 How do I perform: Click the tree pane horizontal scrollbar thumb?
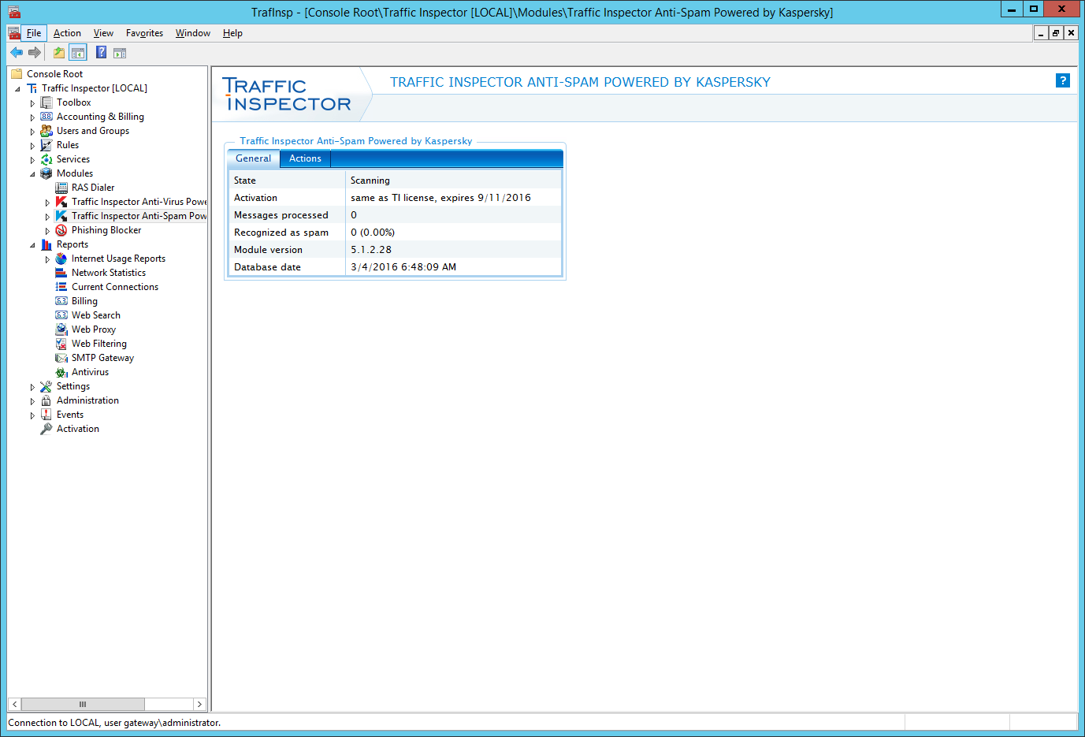point(83,704)
